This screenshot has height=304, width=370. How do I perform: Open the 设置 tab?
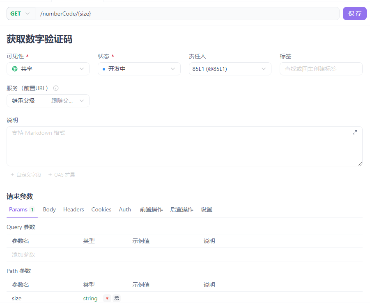[x=207, y=209]
